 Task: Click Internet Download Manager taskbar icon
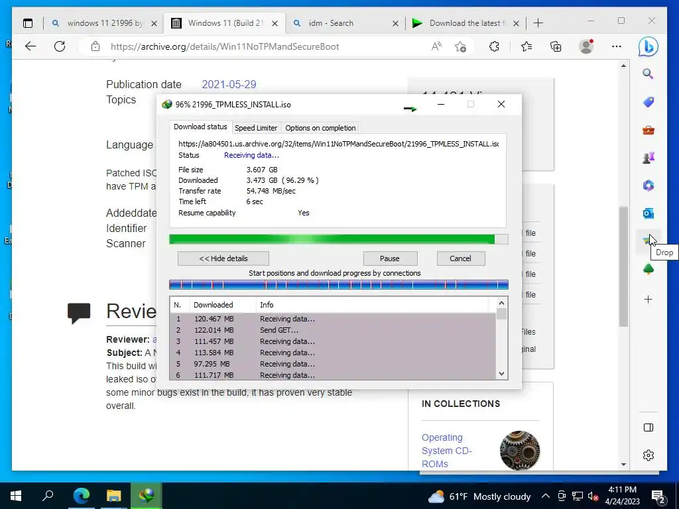click(x=146, y=496)
